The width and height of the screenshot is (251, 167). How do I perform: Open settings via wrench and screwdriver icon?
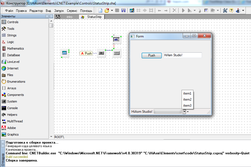[225, 10]
